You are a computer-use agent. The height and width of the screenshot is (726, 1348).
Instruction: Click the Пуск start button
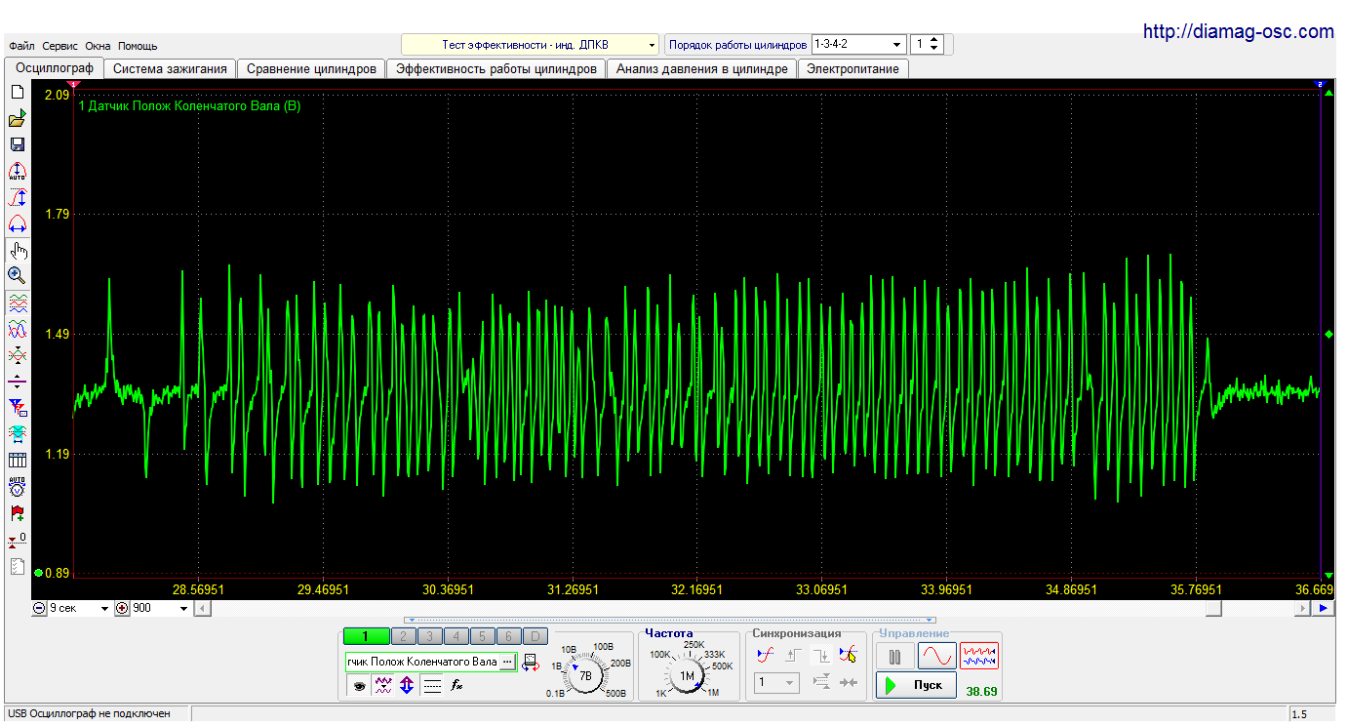pos(916,685)
